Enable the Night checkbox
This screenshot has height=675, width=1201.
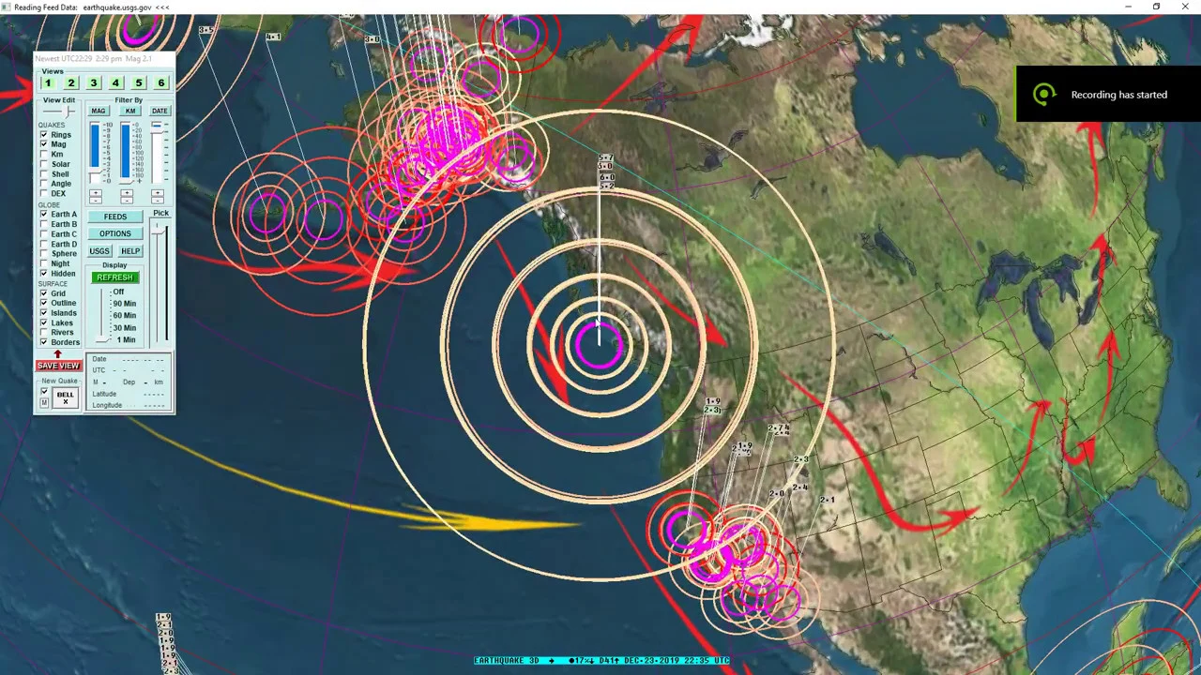(x=43, y=263)
